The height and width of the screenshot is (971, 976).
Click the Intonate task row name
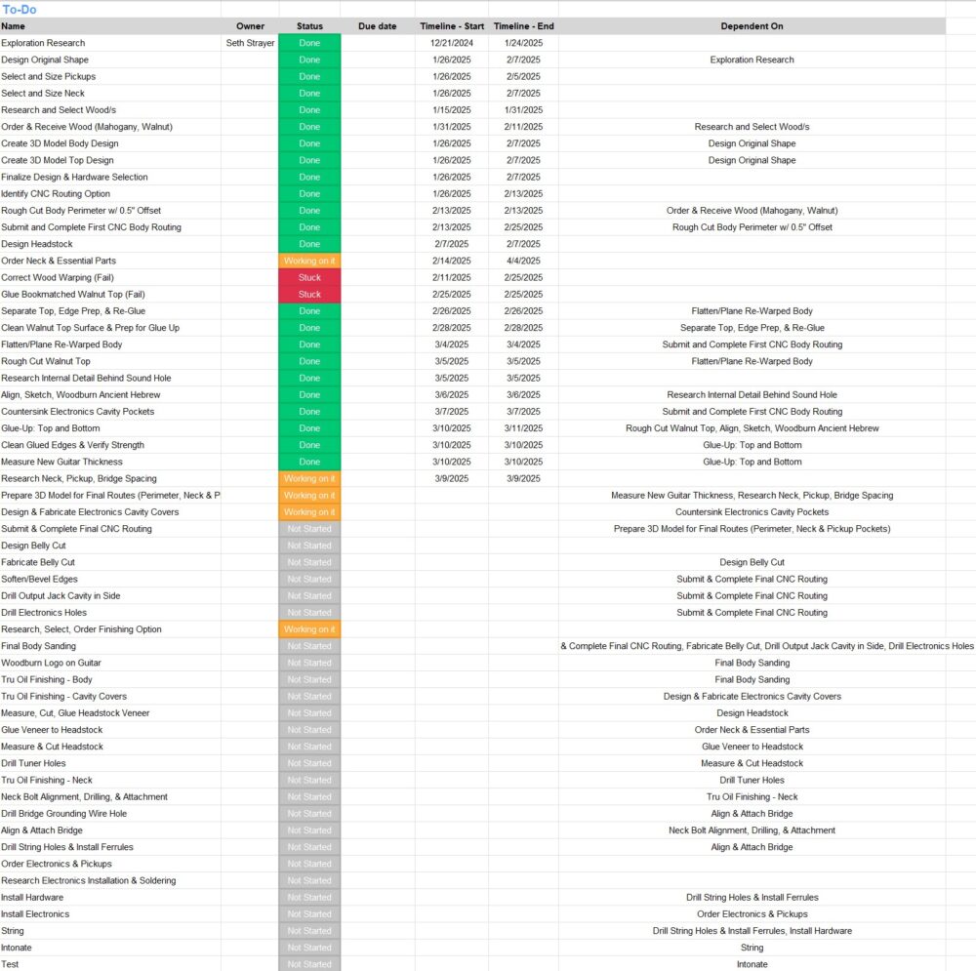coord(17,948)
